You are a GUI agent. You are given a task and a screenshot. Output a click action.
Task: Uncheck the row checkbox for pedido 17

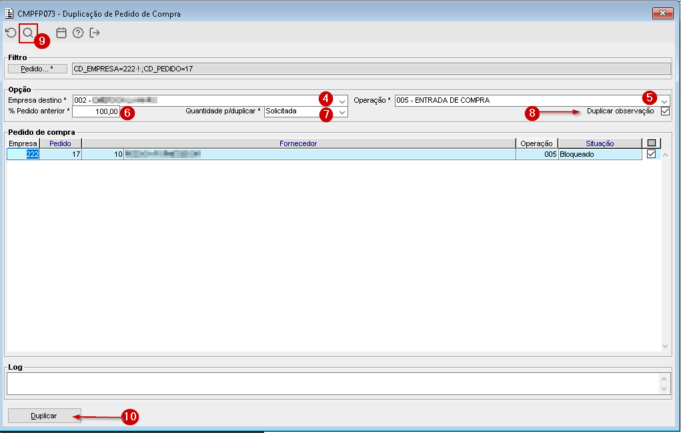click(651, 153)
